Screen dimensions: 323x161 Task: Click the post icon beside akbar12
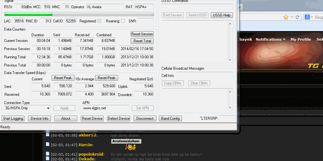[x=47, y=135]
